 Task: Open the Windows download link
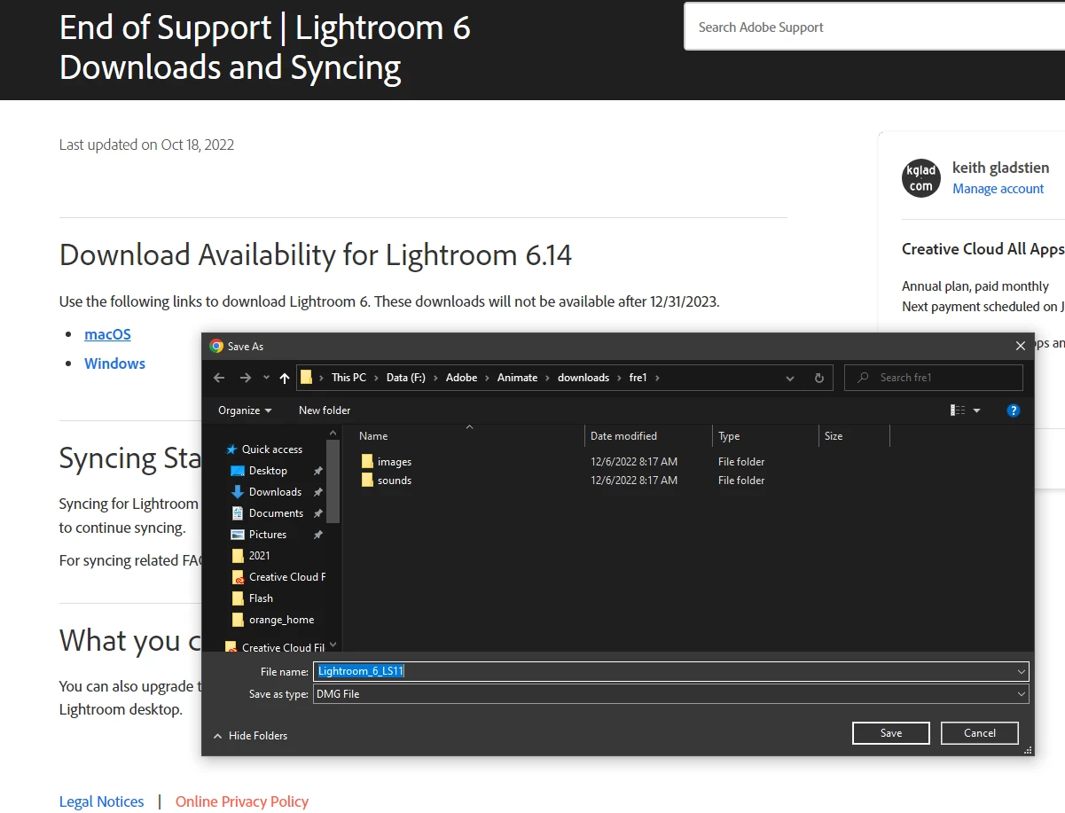114,364
